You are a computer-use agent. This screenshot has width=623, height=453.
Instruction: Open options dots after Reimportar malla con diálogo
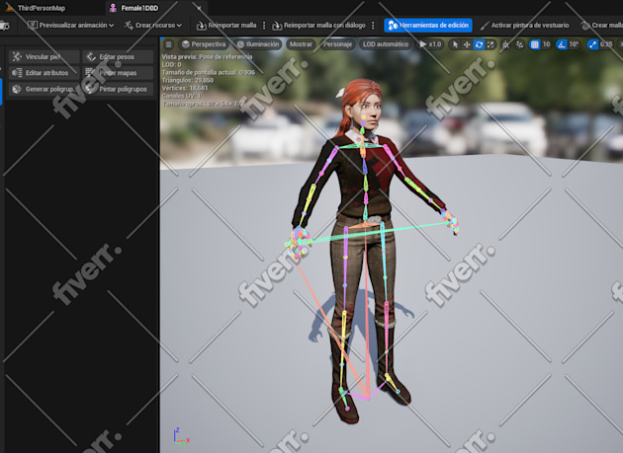[373, 25]
